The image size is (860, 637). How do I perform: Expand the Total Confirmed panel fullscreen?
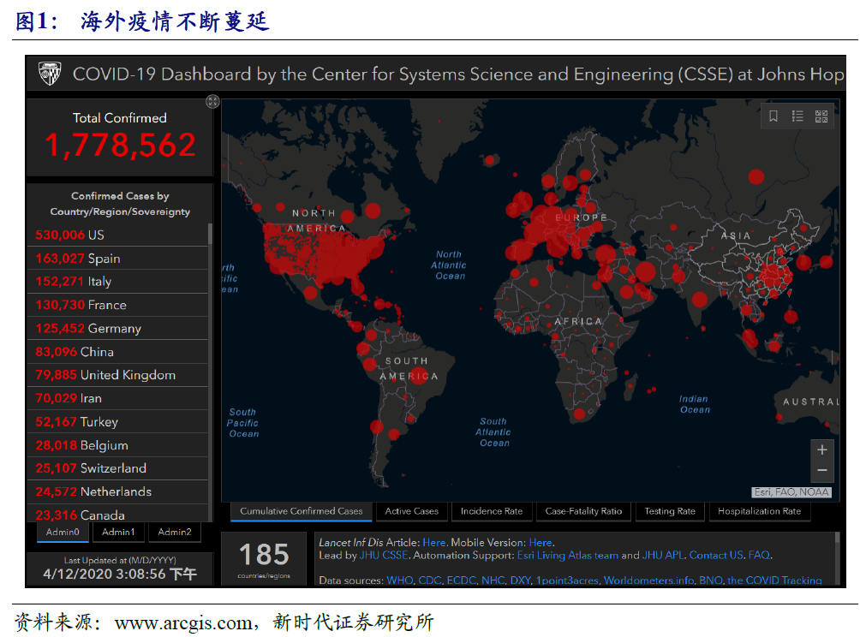point(212,102)
